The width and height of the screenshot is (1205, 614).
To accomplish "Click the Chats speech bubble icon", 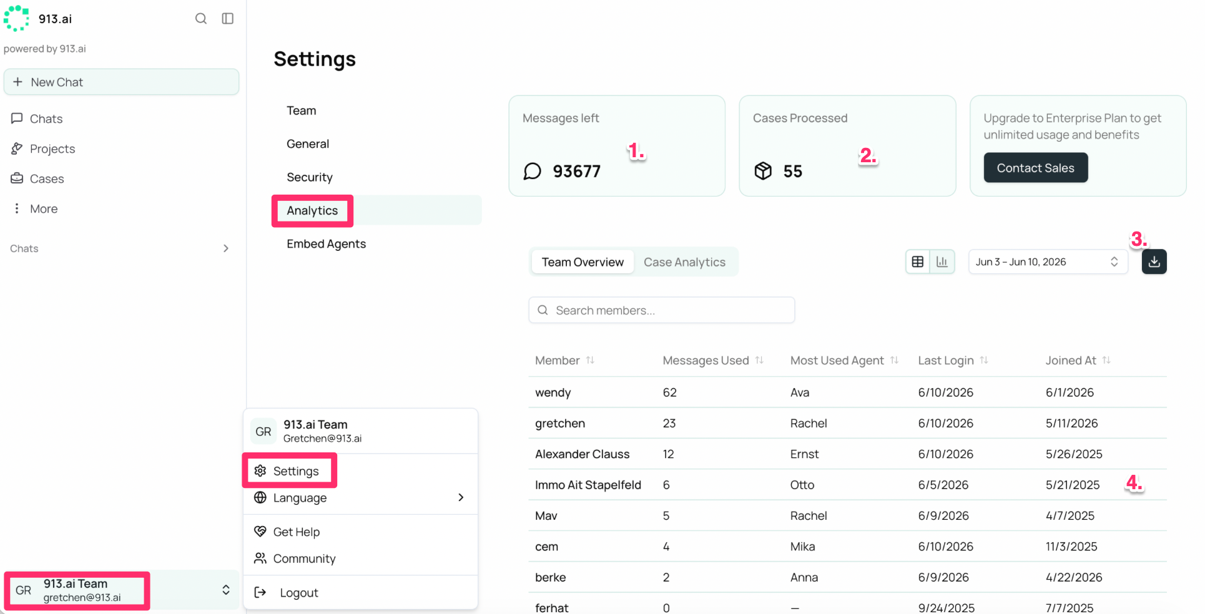I will 17,118.
